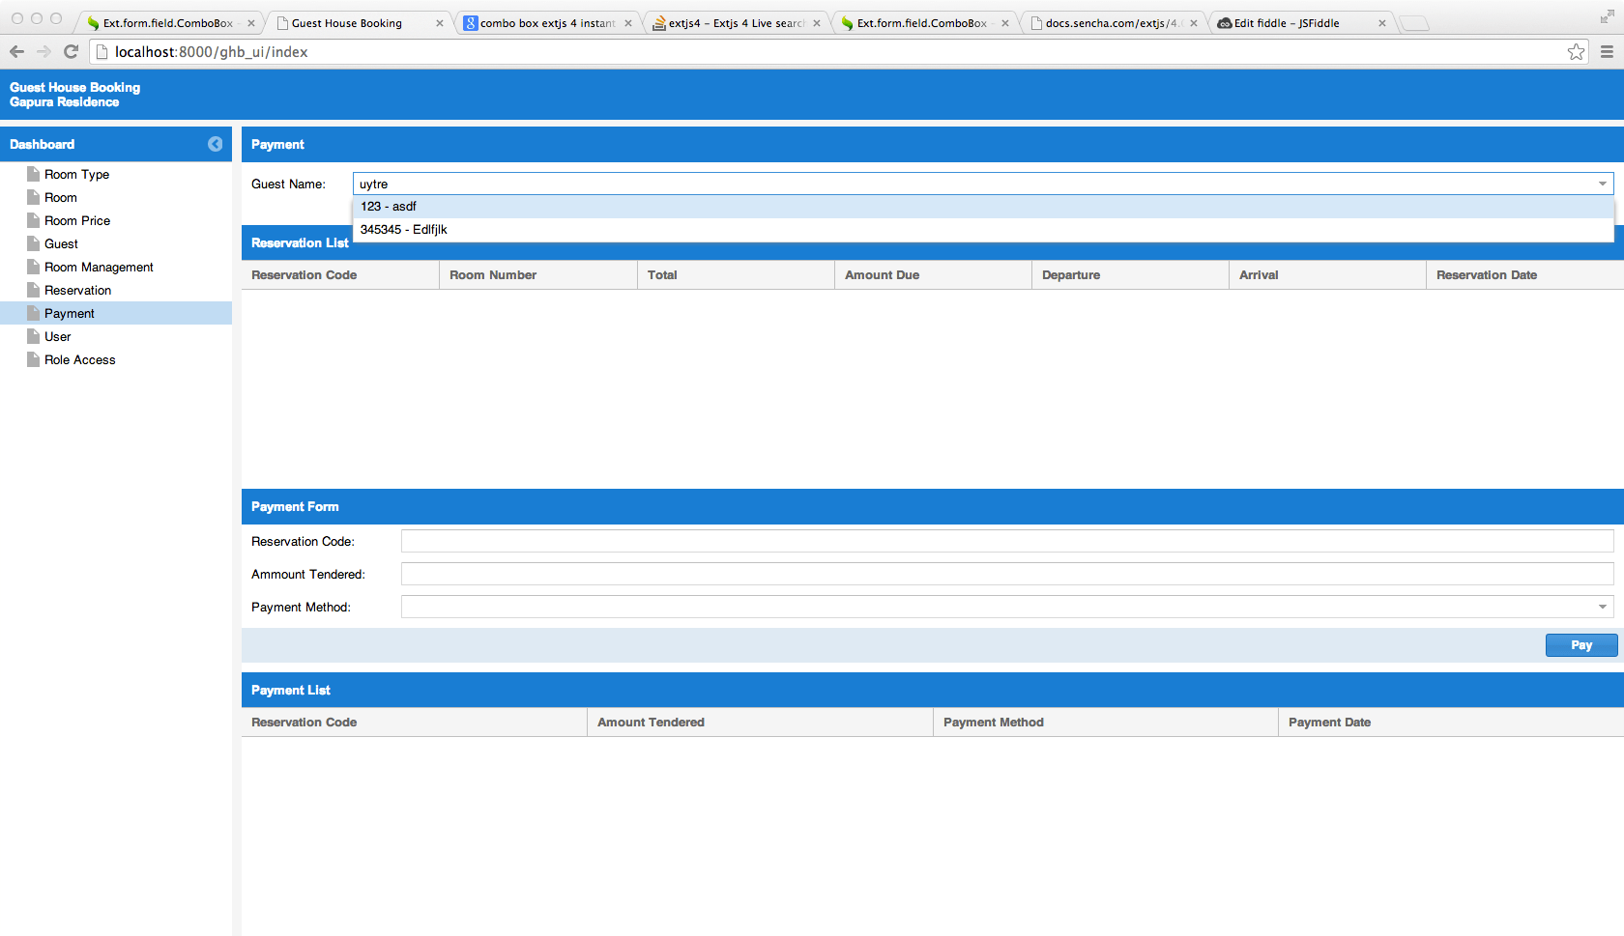This screenshot has height=936, width=1624.
Task: Open User in the sidebar tree
Action: click(57, 336)
